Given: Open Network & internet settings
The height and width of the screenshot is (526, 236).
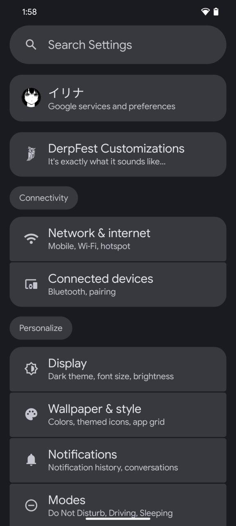Looking at the screenshot, I should pyautogui.click(x=118, y=239).
